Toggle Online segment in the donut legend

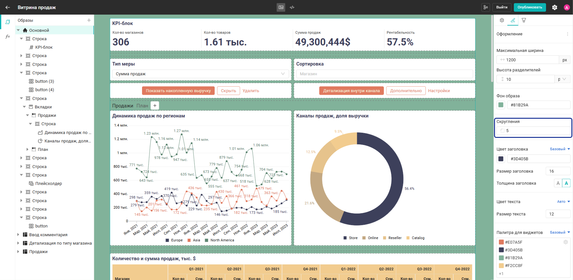370,238
